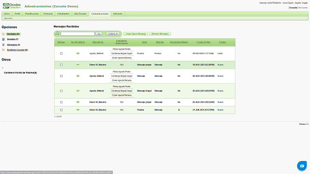Switch to the Planificación tab

click(x=32, y=14)
